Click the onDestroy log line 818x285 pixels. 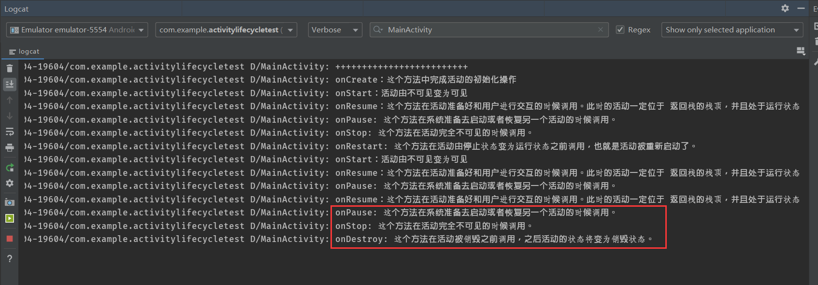point(338,239)
